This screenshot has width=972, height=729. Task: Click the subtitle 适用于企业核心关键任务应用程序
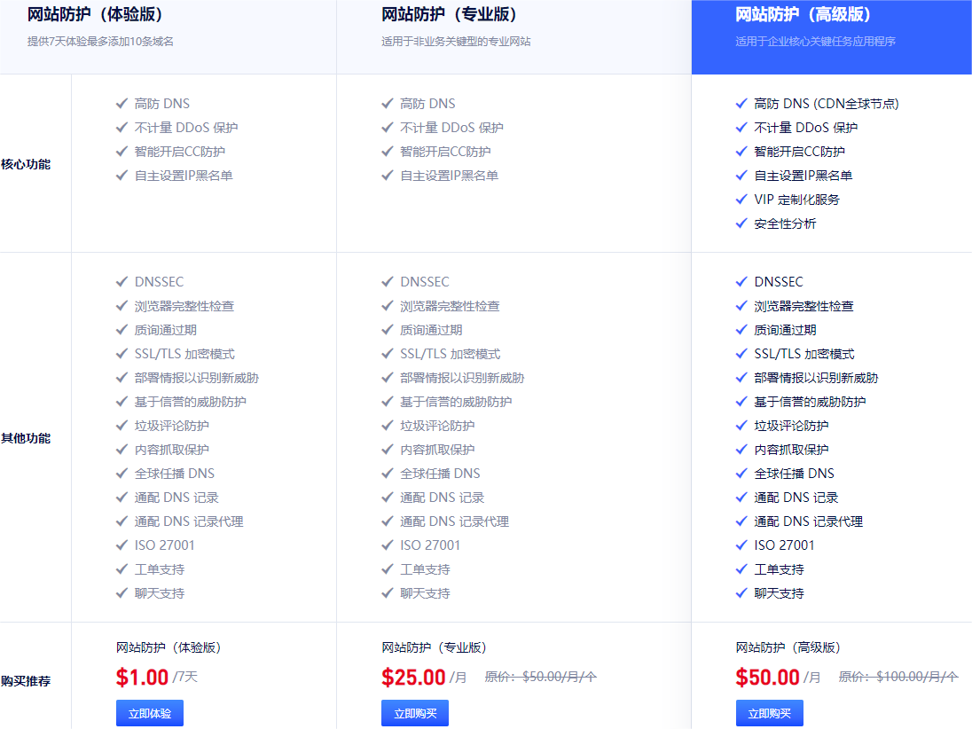coord(816,42)
